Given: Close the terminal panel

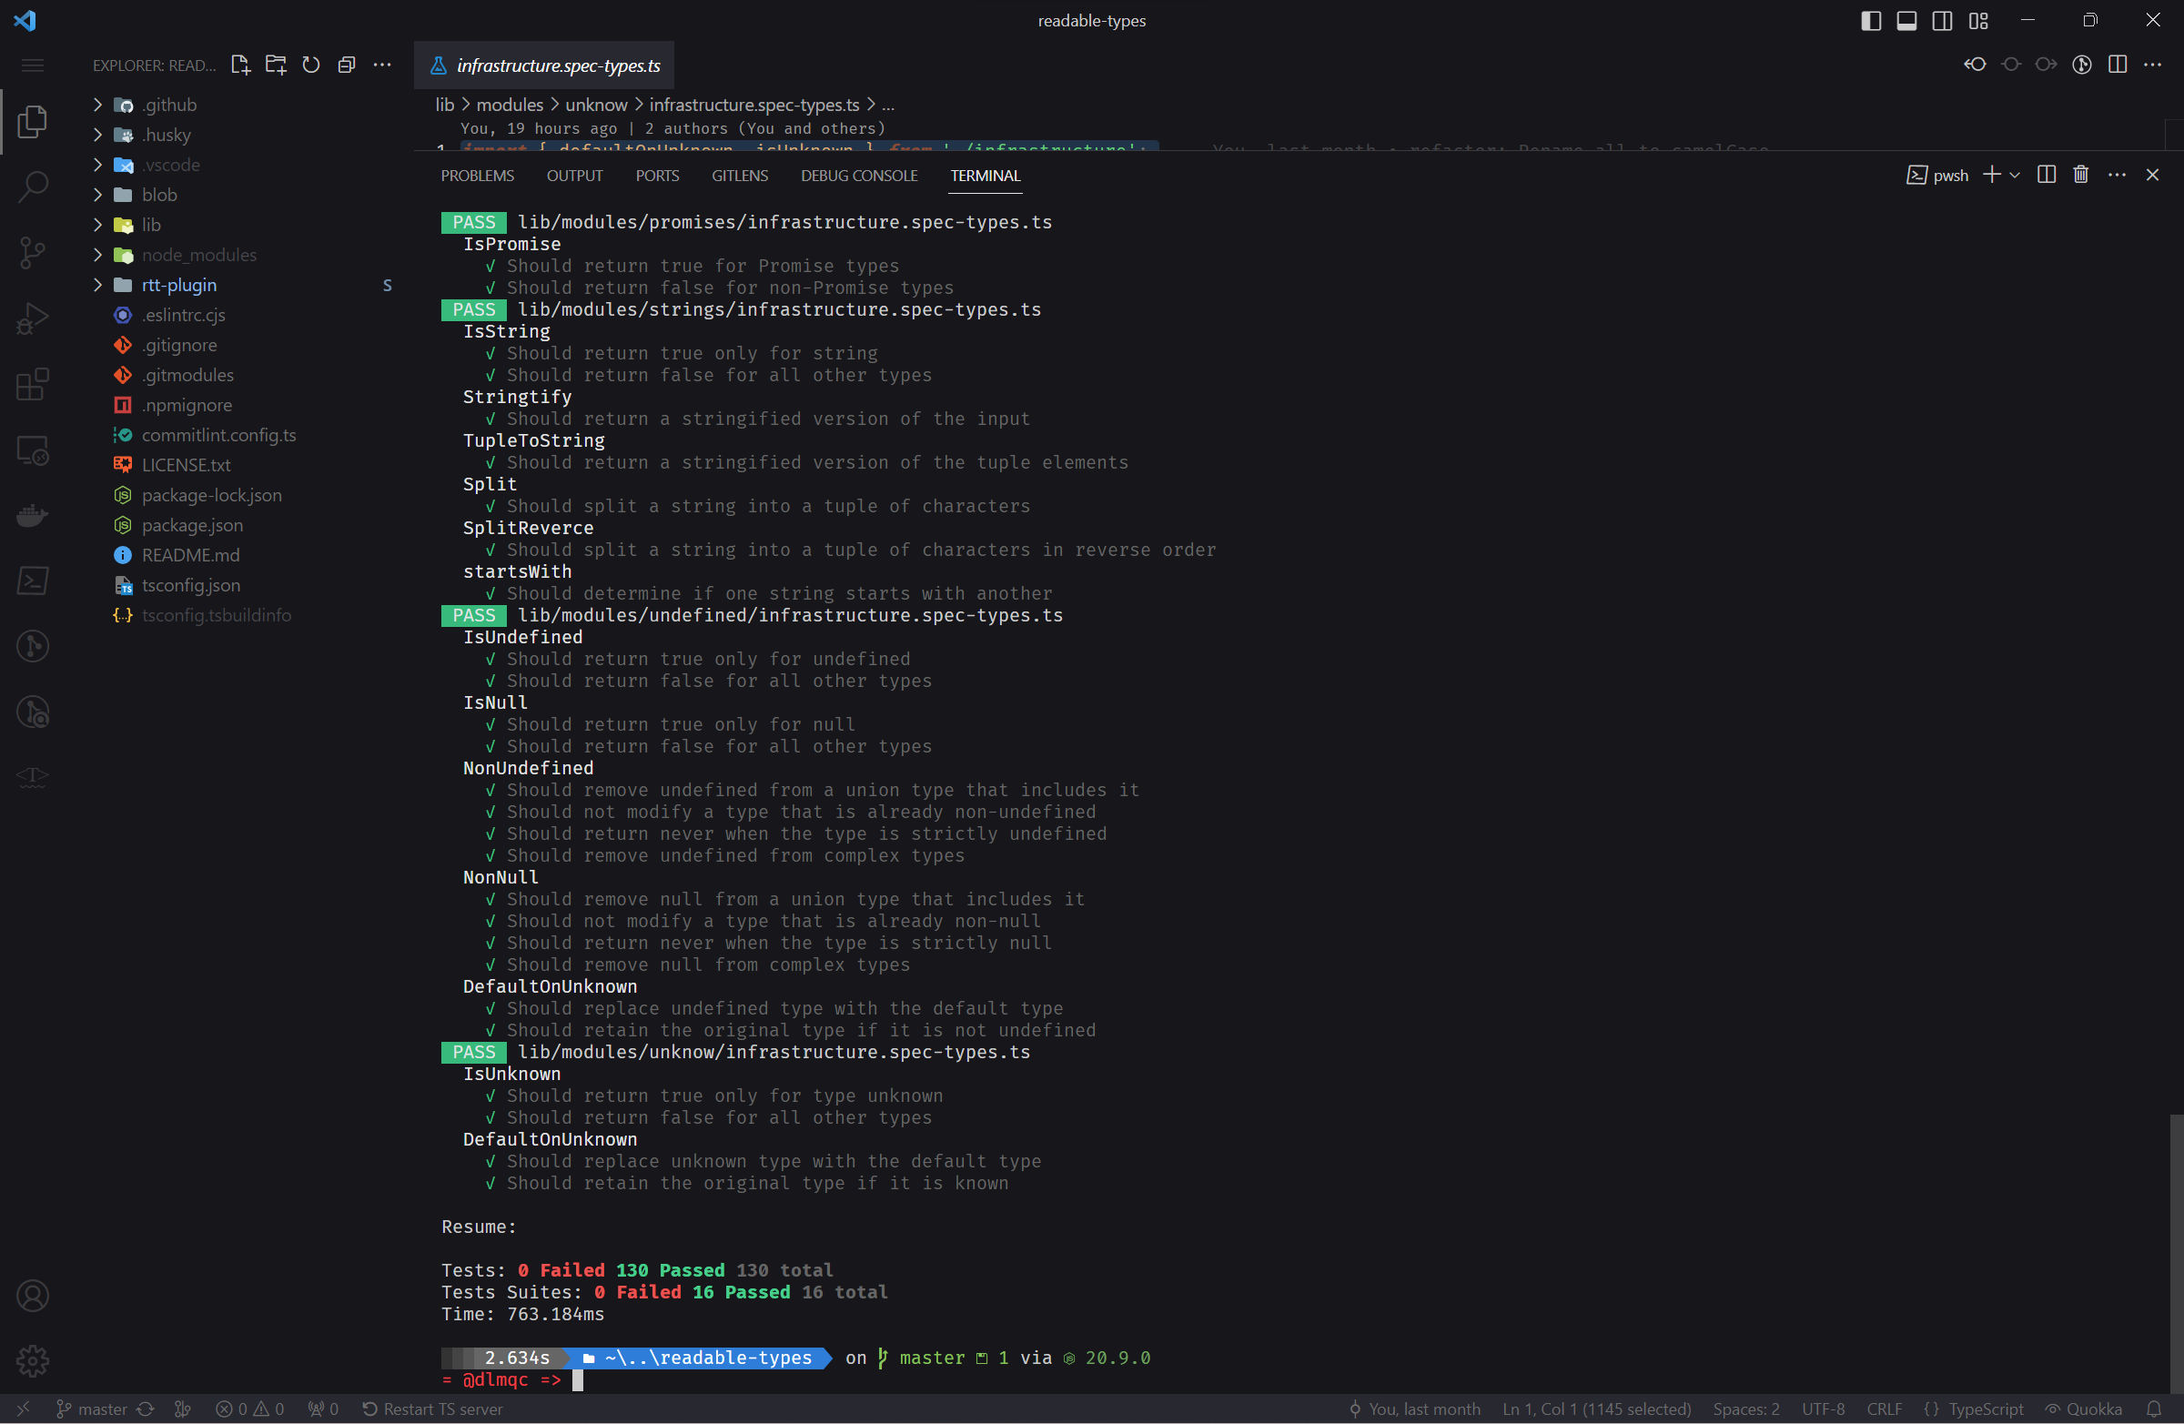Looking at the screenshot, I should pos(2153,175).
